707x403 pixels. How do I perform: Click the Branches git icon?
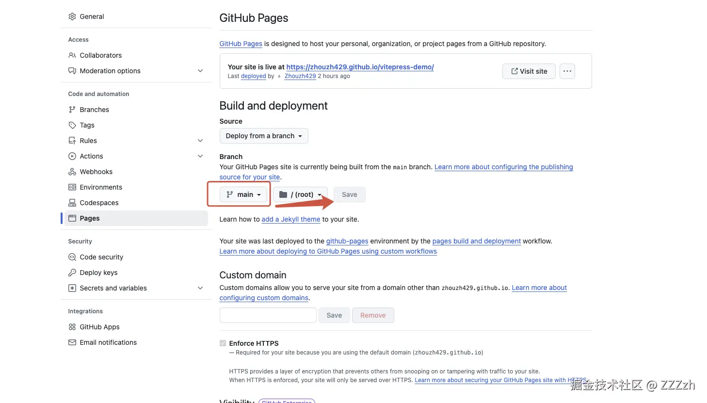coord(72,110)
